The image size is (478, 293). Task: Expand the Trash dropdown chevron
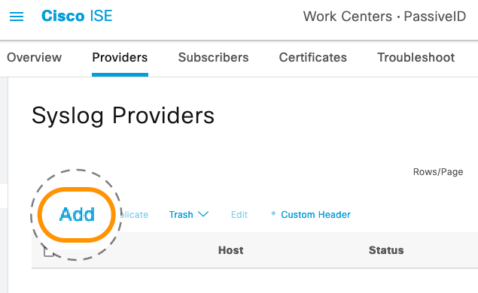203,214
